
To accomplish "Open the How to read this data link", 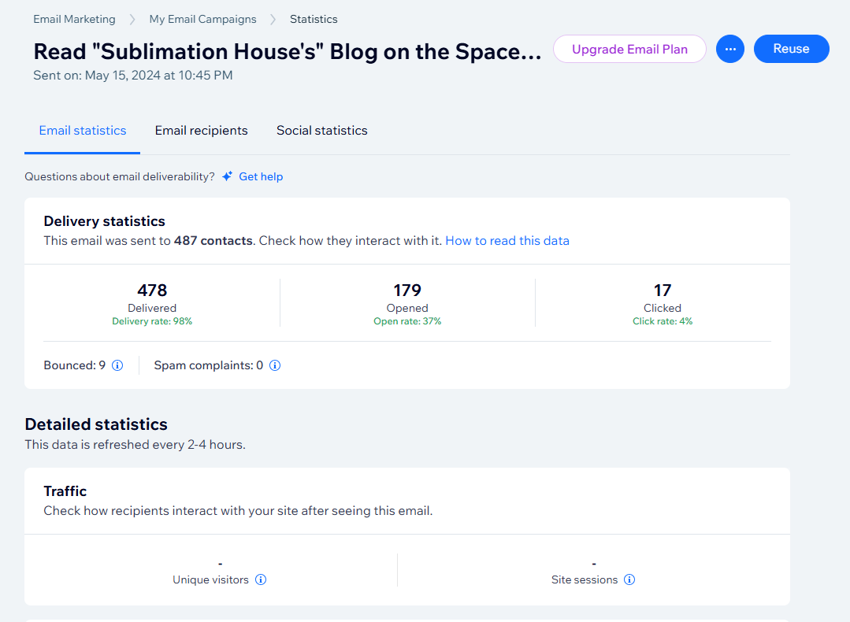I will pyautogui.click(x=507, y=241).
